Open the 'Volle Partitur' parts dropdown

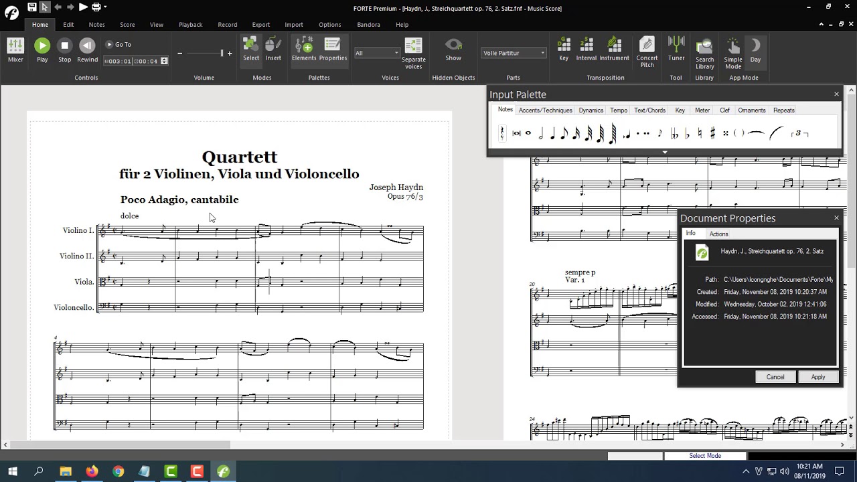click(514, 53)
